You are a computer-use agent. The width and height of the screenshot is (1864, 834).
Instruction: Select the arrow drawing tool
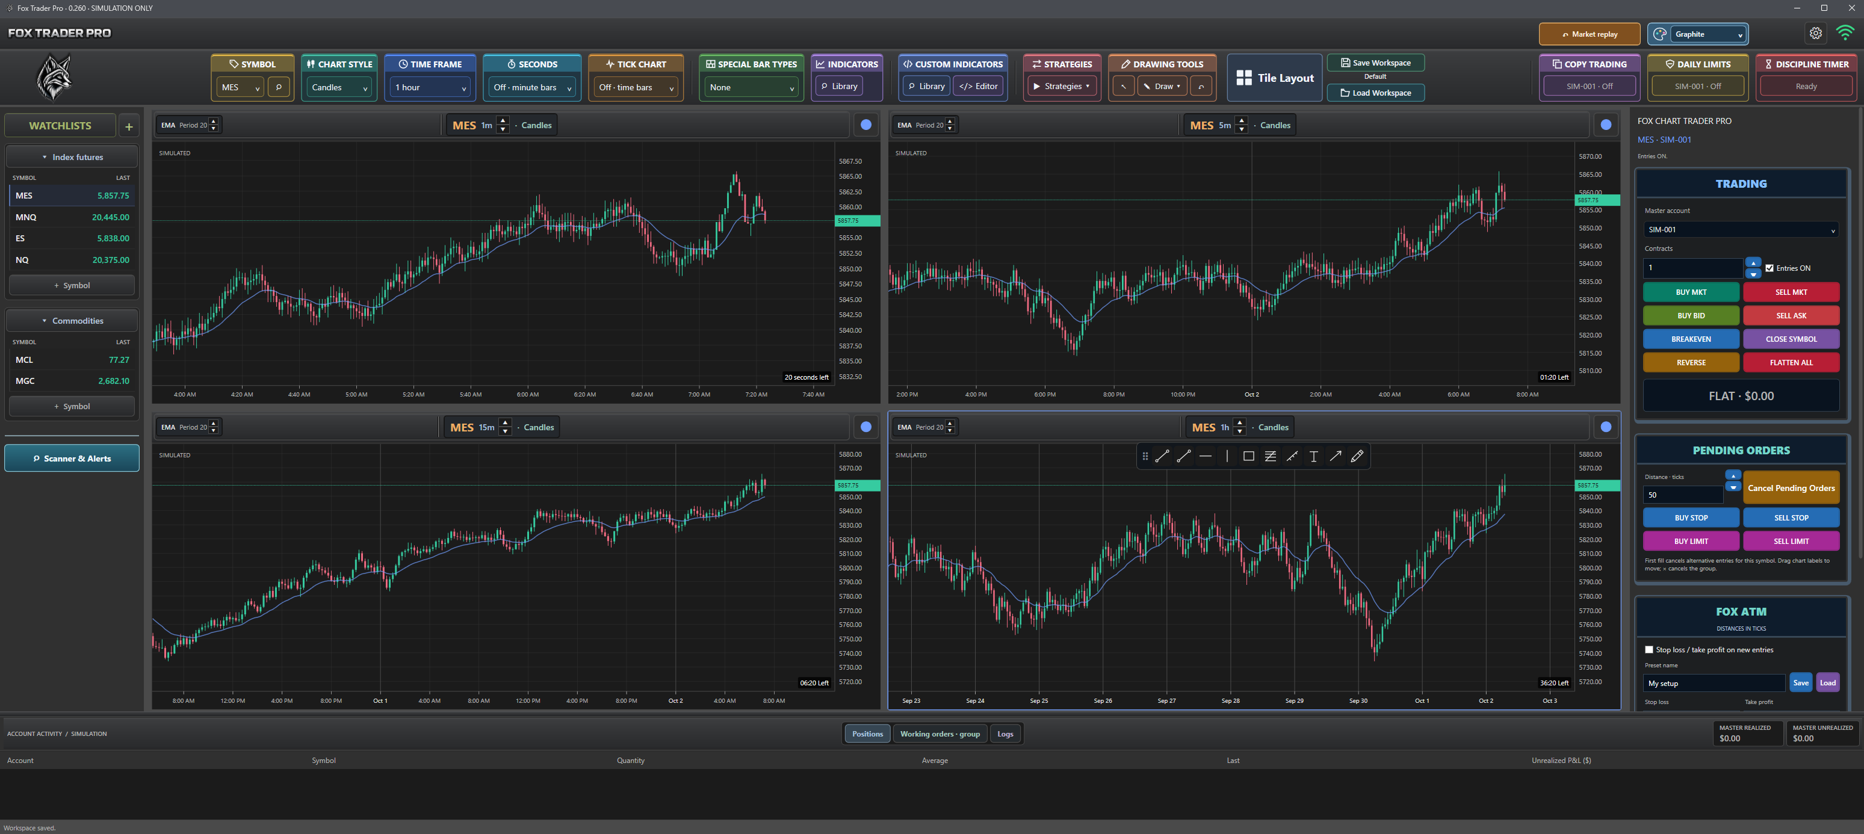(1335, 457)
